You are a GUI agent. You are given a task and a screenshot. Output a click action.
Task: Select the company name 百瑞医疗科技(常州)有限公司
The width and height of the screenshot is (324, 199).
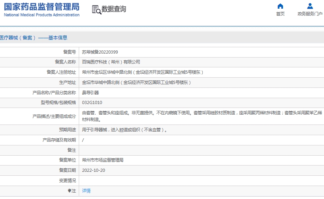[x=111, y=62]
